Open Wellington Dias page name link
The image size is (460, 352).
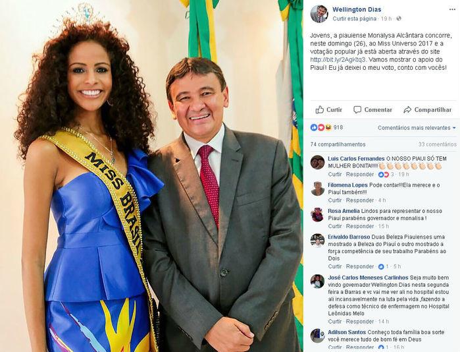357,9
